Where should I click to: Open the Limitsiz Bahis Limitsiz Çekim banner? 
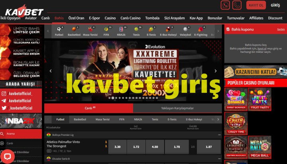click(21, 30)
